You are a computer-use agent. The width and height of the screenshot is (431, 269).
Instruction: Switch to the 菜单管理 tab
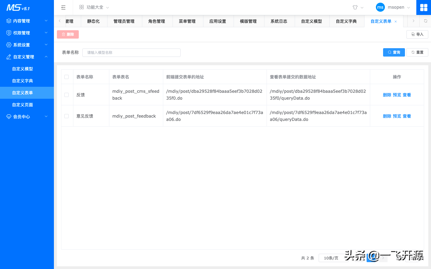pyautogui.click(x=187, y=21)
